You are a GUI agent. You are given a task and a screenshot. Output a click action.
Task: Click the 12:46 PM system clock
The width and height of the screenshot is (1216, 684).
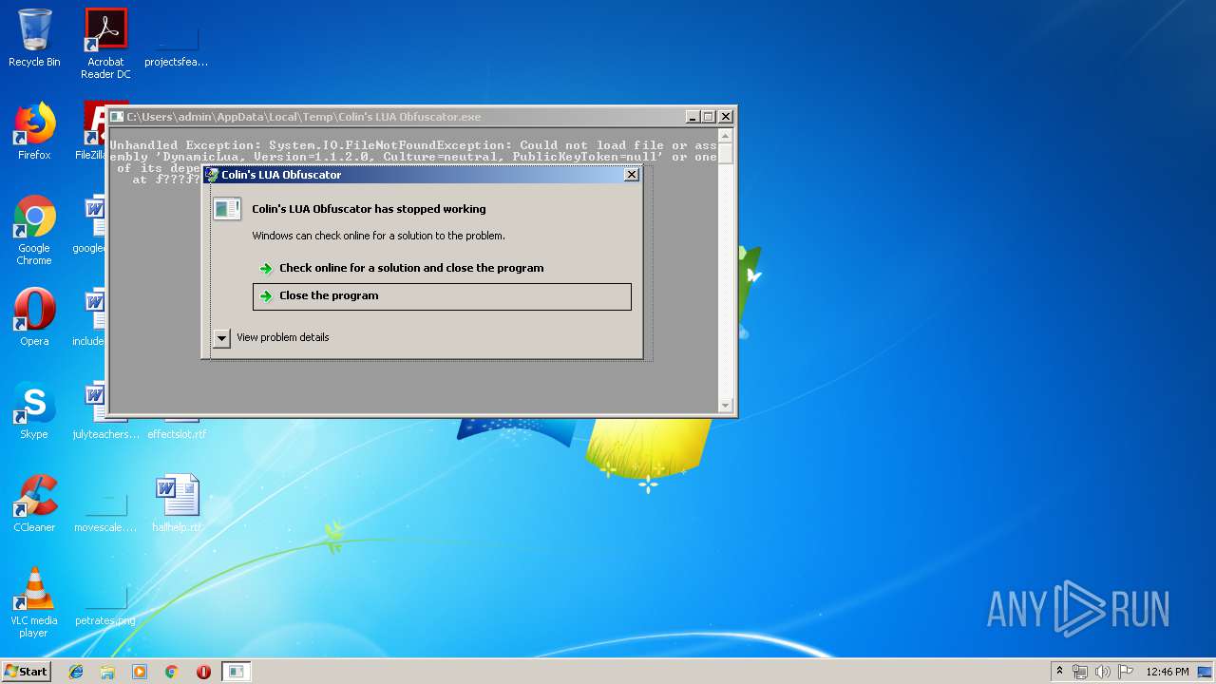point(1168,672)
